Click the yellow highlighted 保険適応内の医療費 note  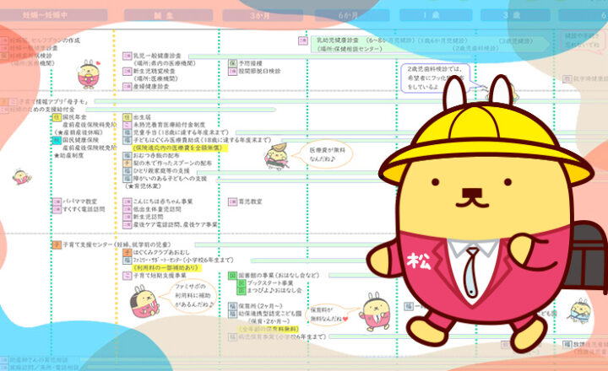[179, 148]
